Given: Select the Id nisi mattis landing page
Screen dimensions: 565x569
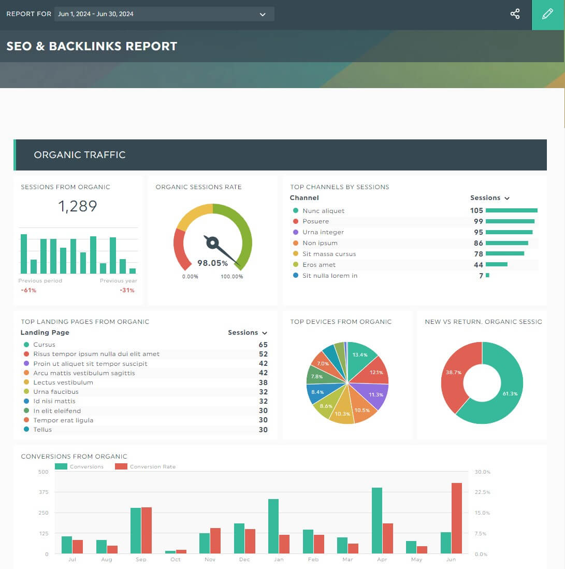Looking at the screenshot, I should (145, 401).
